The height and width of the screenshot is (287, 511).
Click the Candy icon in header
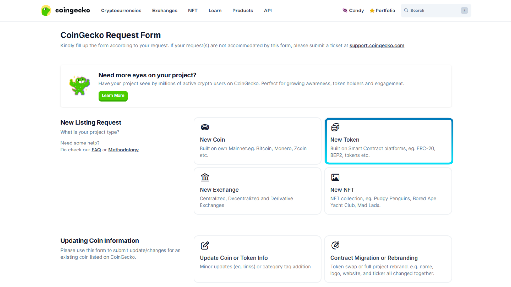(x=345, y=11)
